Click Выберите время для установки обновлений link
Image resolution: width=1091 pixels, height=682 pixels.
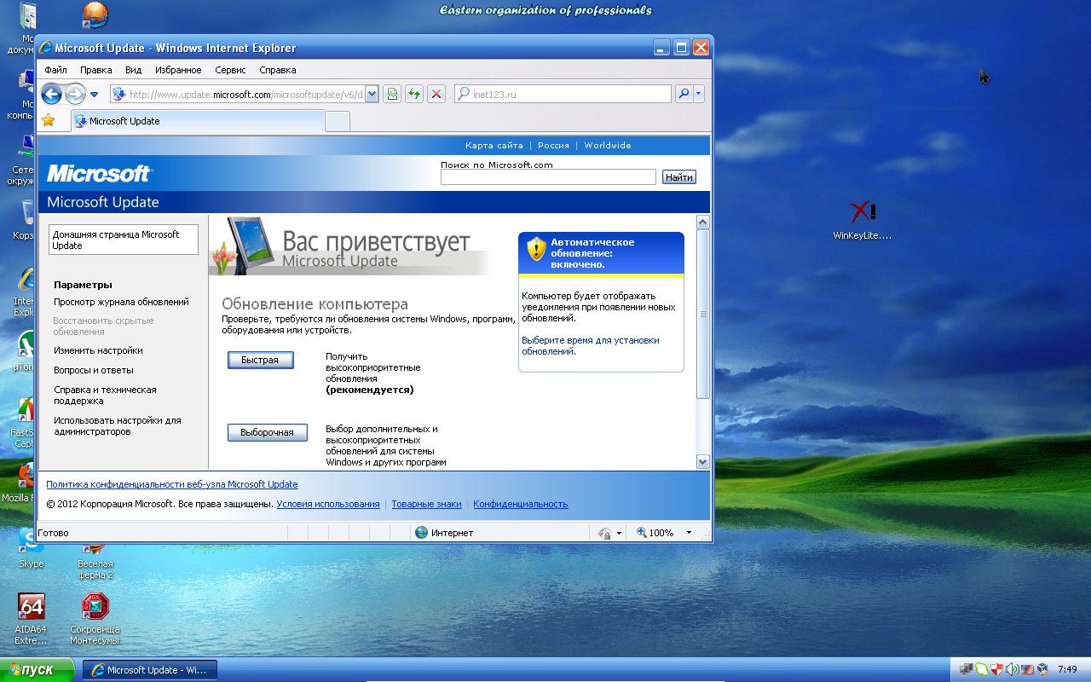pyautogui.click(x=590, y=345)
